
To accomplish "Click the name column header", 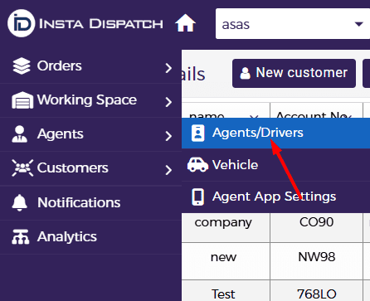I will point(226,110).
